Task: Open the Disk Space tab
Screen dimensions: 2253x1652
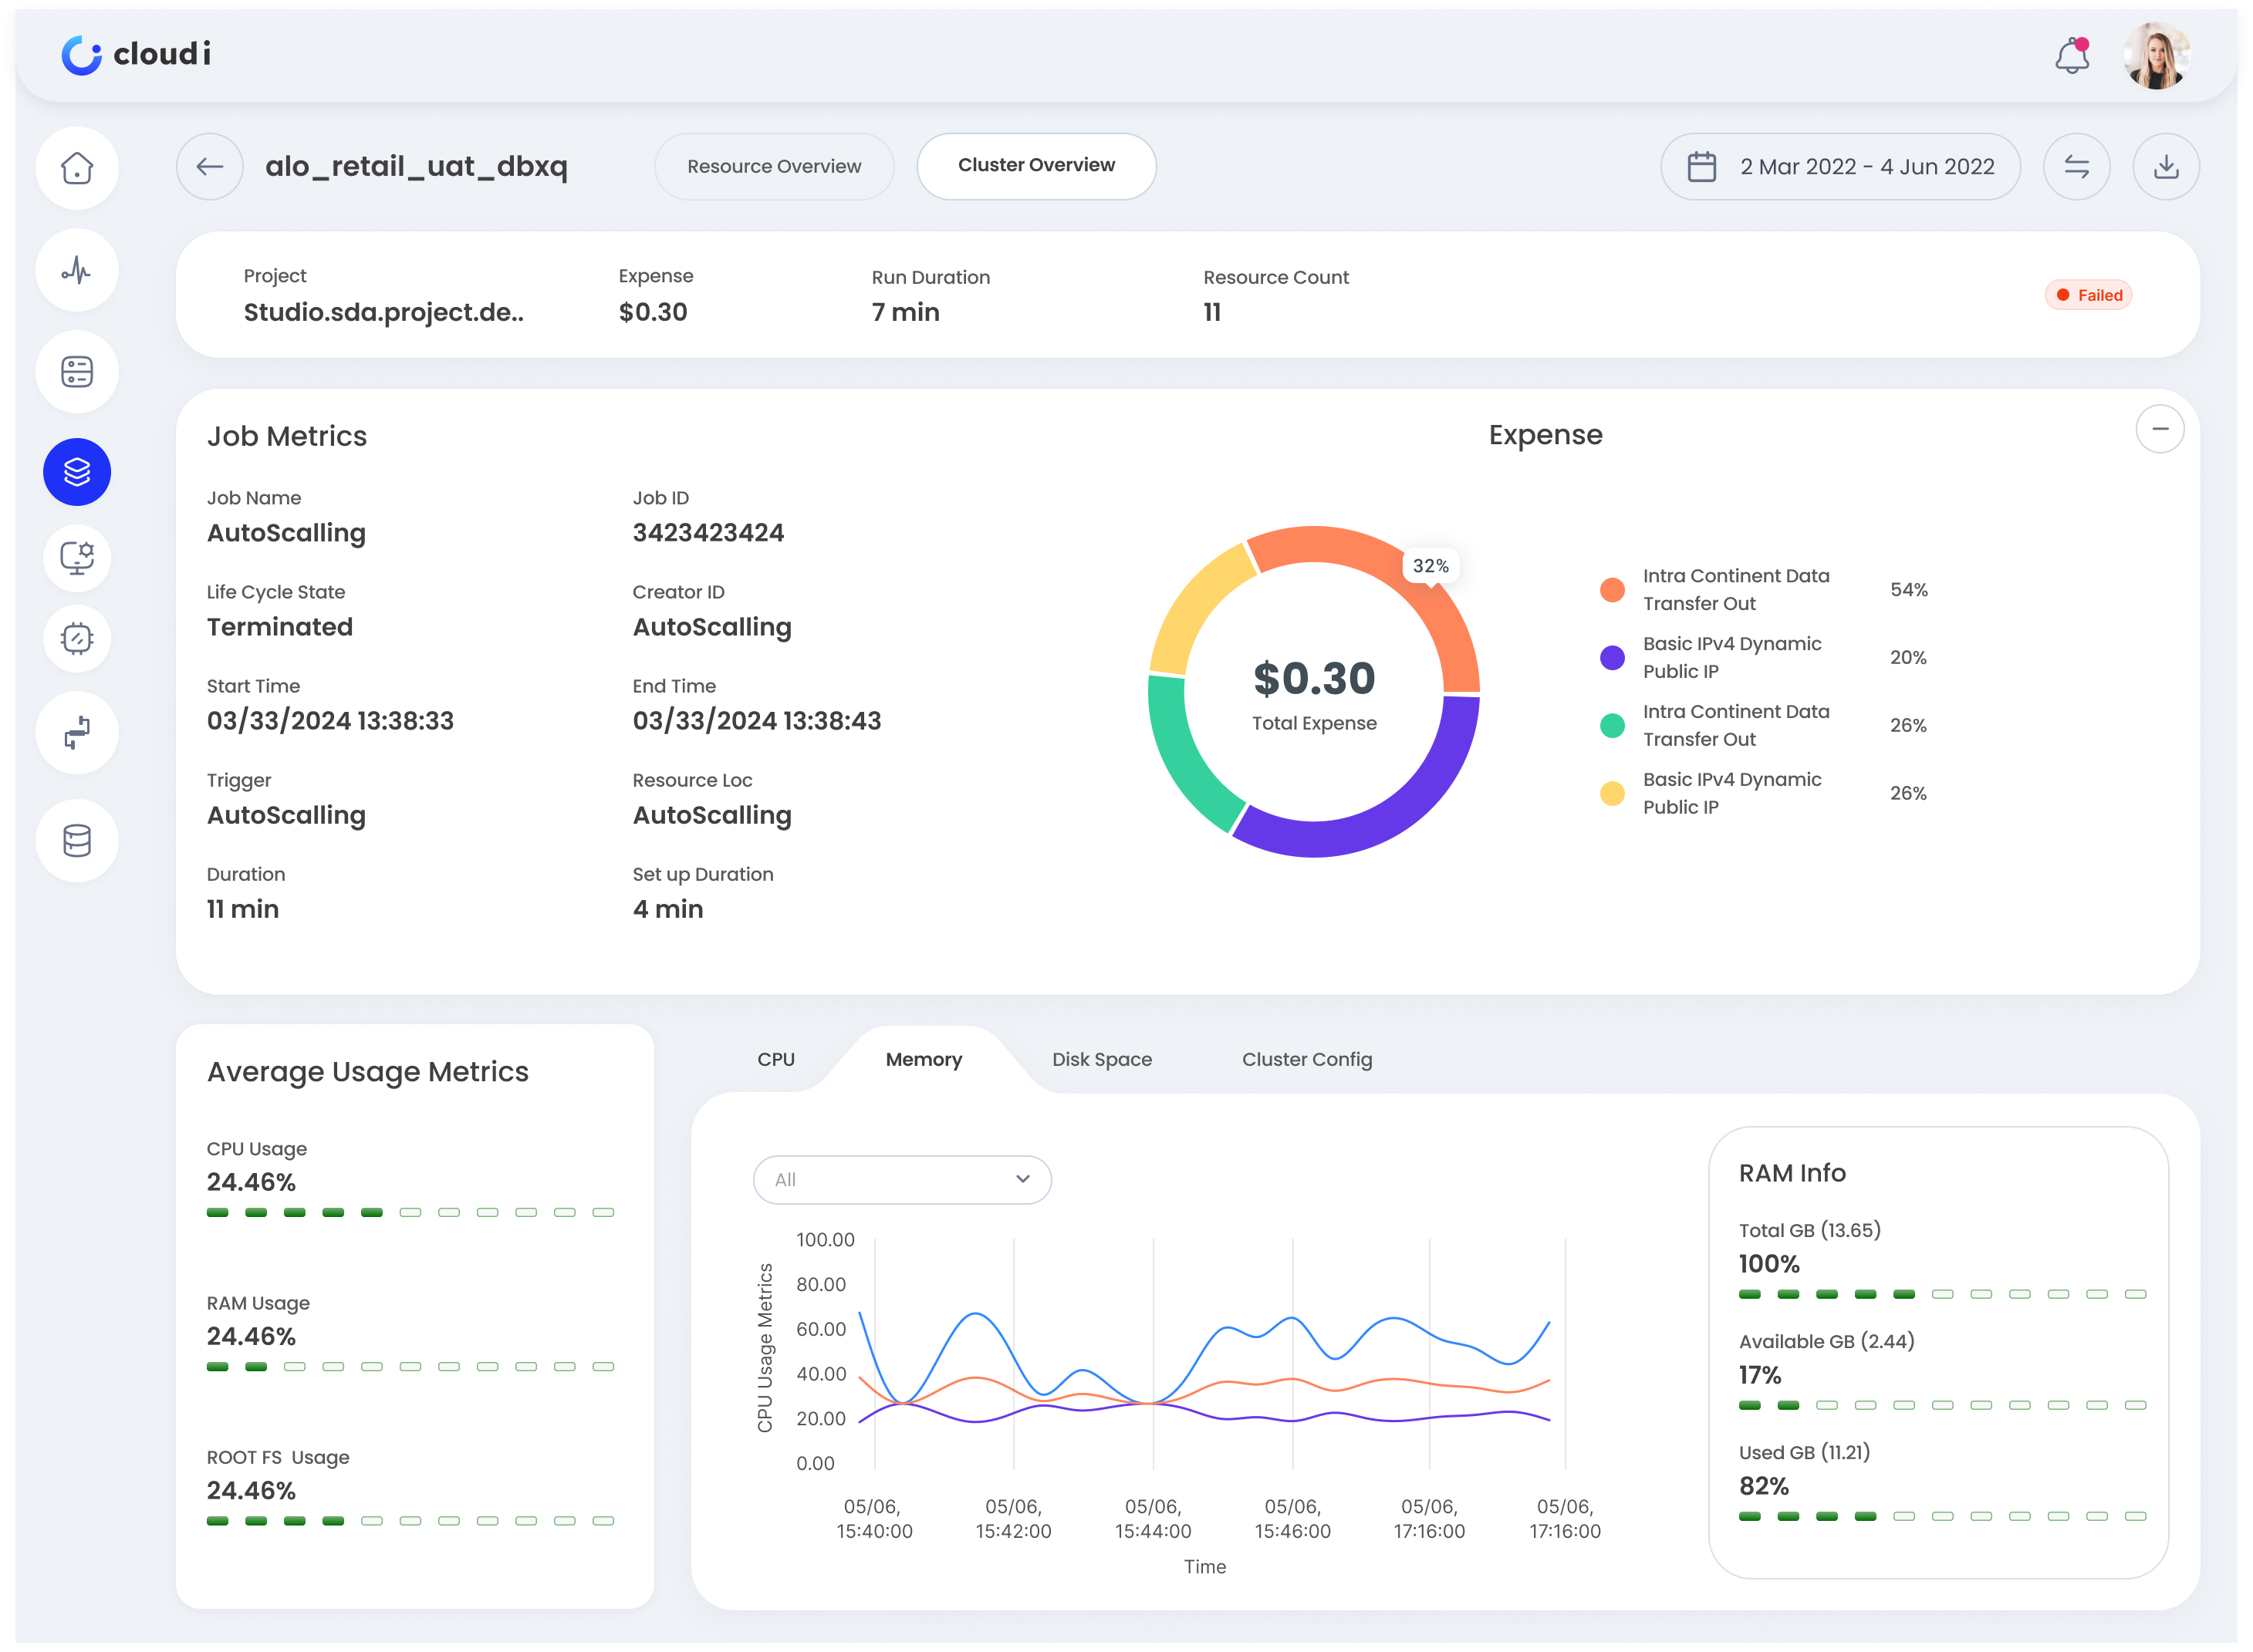Action: [x=1102, y=1060]
